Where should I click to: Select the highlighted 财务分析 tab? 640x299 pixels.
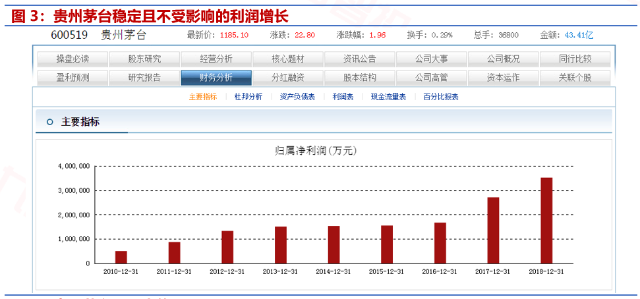216,78
